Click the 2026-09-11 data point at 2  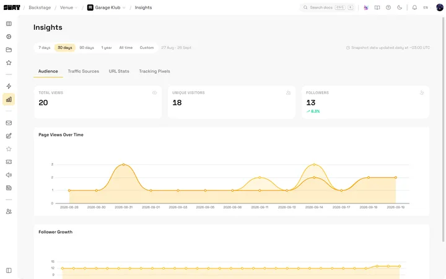click(260, 178)
